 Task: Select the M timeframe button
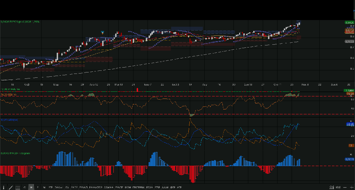coord(44,188)
